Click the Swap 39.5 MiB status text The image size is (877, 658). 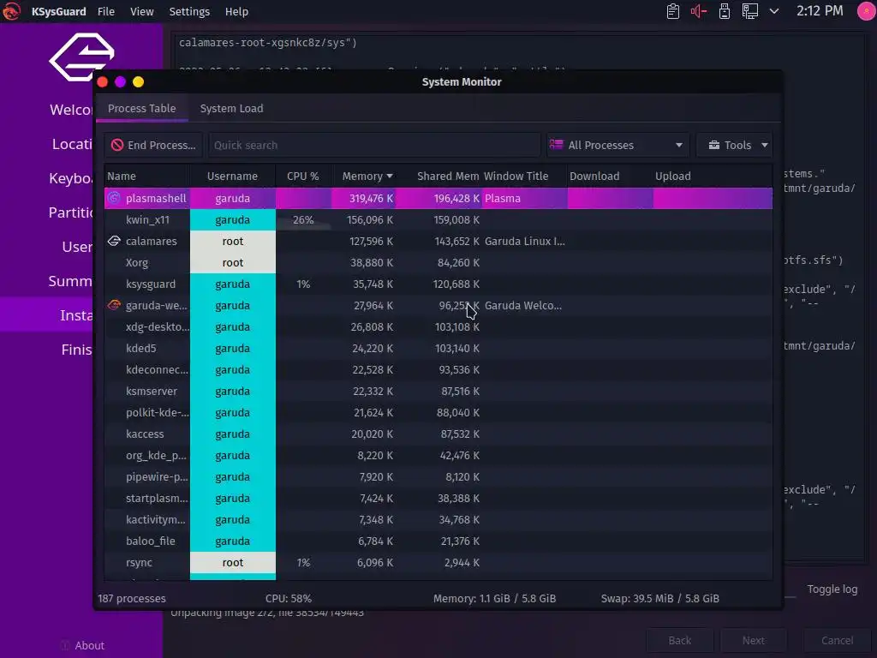click(660, 598)
